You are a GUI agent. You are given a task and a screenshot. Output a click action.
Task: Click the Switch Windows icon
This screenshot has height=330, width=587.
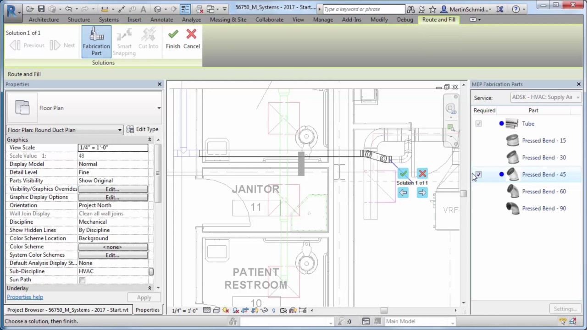click(x=210, y=9)
